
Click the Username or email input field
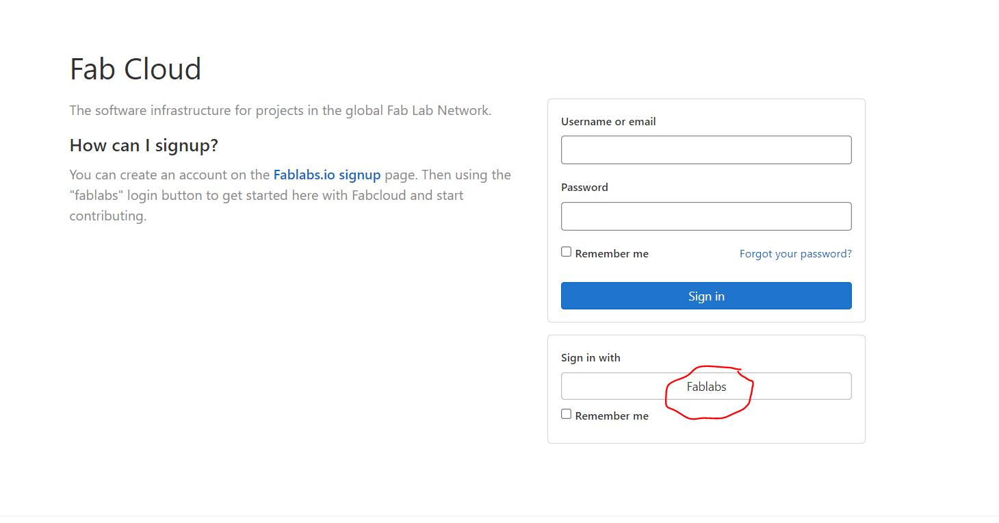(706, 150)
